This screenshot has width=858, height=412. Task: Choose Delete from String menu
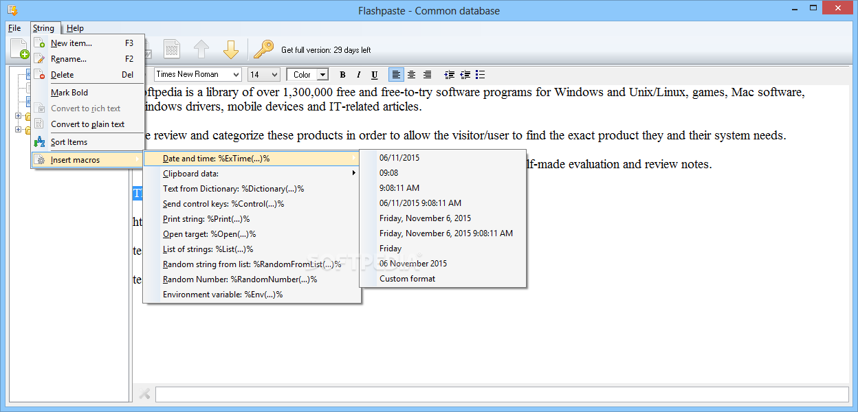coord(88,75)
